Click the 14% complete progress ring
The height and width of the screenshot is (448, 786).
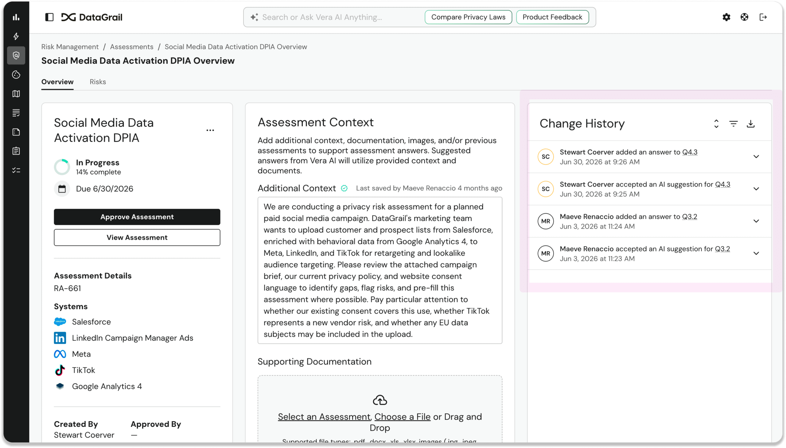pyautogui.click(x=62, y=167)
